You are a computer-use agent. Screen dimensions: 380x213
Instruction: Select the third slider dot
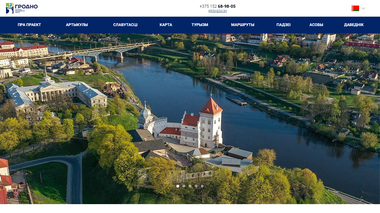[190, 186]
